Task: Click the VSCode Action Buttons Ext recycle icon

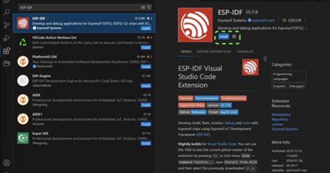Action: click(x=23, y=42)
